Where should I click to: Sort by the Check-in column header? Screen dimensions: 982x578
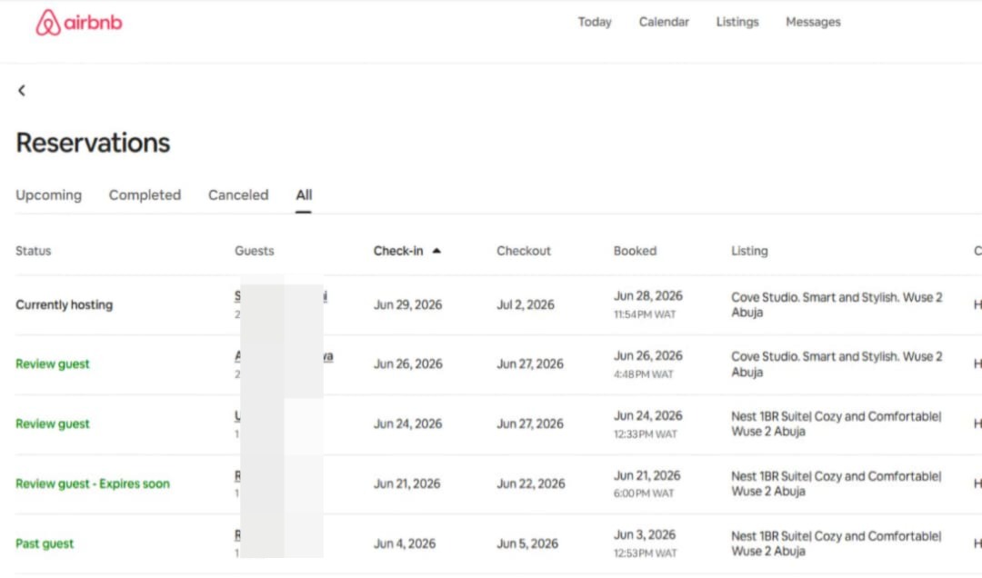point(398,251)
